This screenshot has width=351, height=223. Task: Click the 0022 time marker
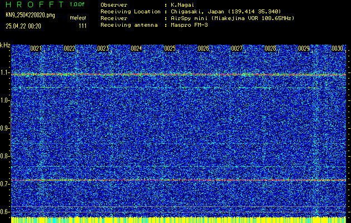[x=69, y=49]
